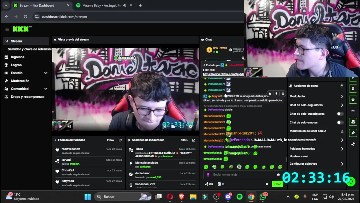360x203 pixels.
Task: Click raelovebandz in activity feed
Action: pyautogui.click(x=71, y=149)
